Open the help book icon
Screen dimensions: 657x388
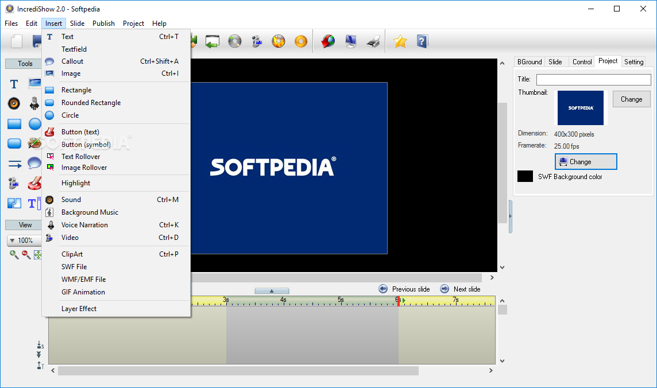(x=422, y=41)
